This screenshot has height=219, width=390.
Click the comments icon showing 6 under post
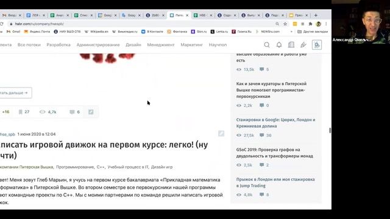click(x=72, y=112)
